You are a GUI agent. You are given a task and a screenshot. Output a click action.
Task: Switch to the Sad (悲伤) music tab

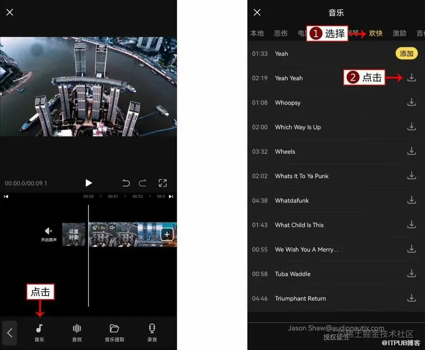coord(281,33)
